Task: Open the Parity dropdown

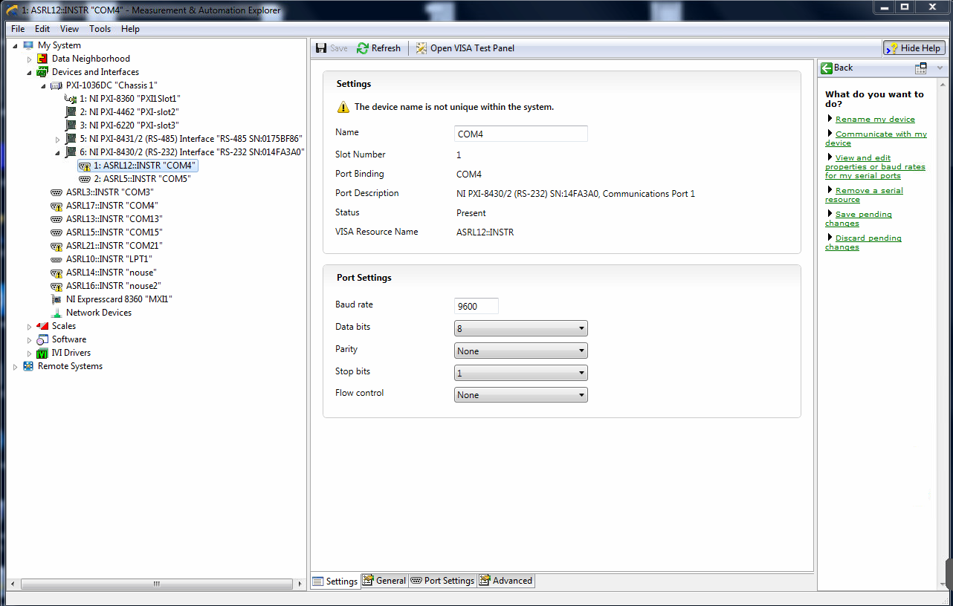Action: pyautogui.click(x=520, y=351)
